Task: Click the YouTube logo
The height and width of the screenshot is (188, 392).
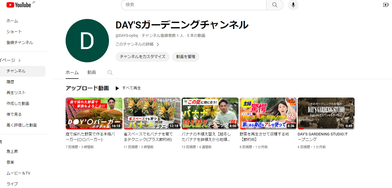Action: click(19, 5)
